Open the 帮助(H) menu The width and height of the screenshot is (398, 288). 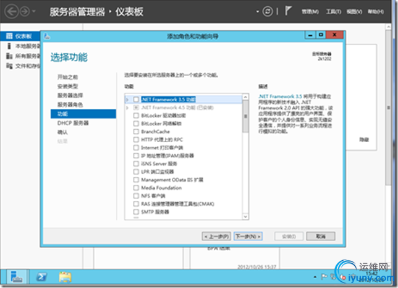[375, 11]
